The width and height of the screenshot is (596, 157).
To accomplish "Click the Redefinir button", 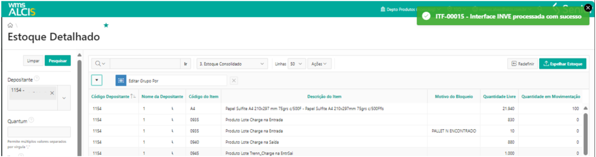I will [522, 64].
